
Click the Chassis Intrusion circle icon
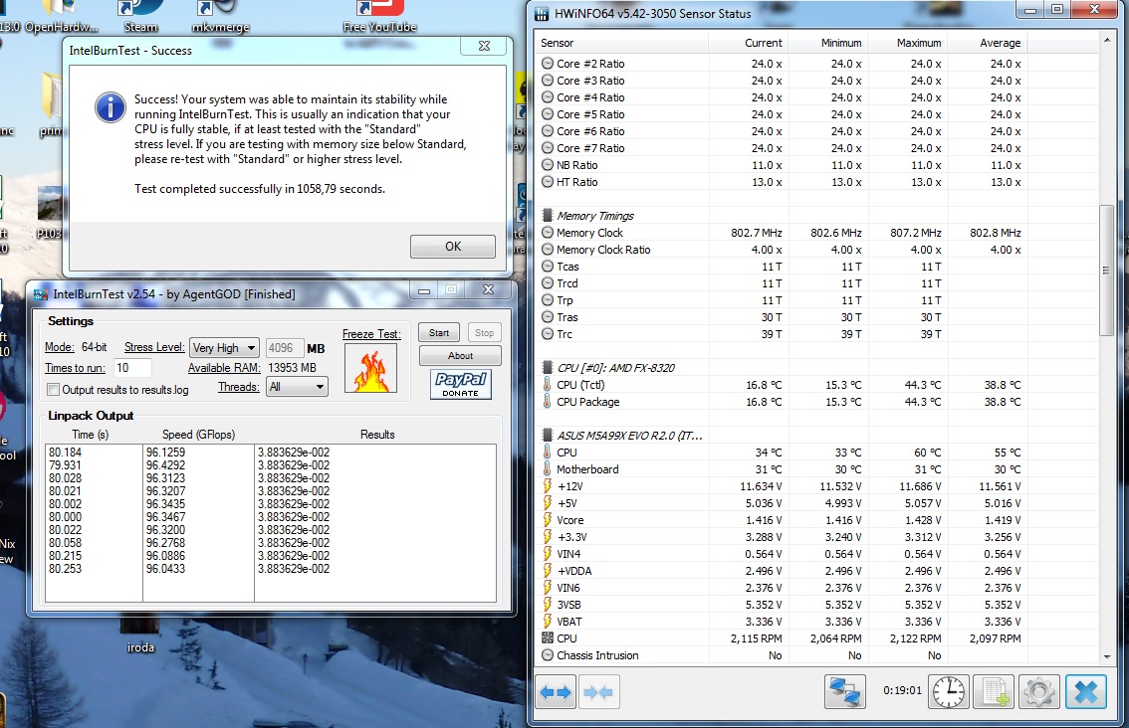tap(548, 655)
